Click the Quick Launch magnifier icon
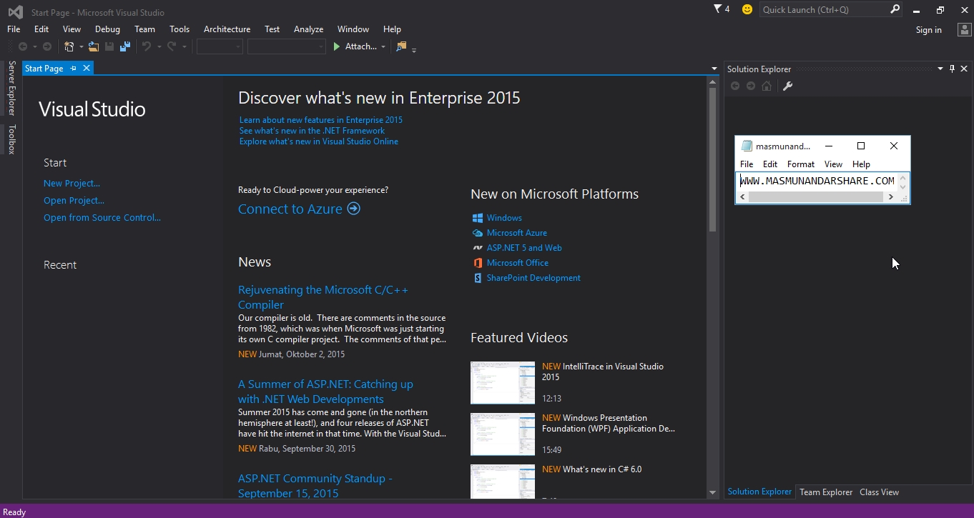Viewport: 974px width, 518px height. [x=895, y=9]
